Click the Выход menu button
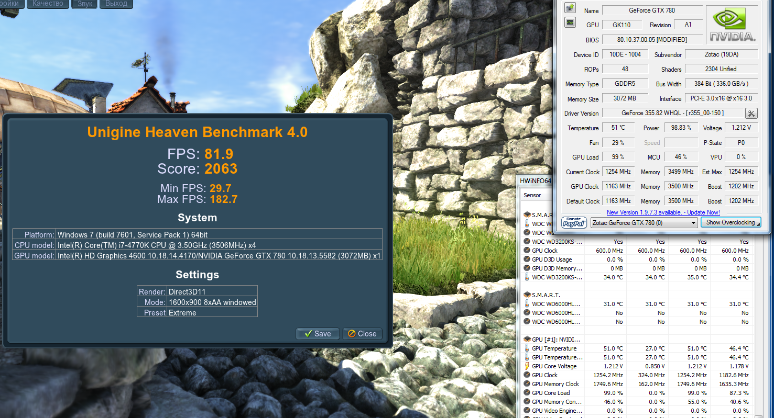The width and height of the screenshot is (774, 418). pyautogui.click(x=116, y=4)
